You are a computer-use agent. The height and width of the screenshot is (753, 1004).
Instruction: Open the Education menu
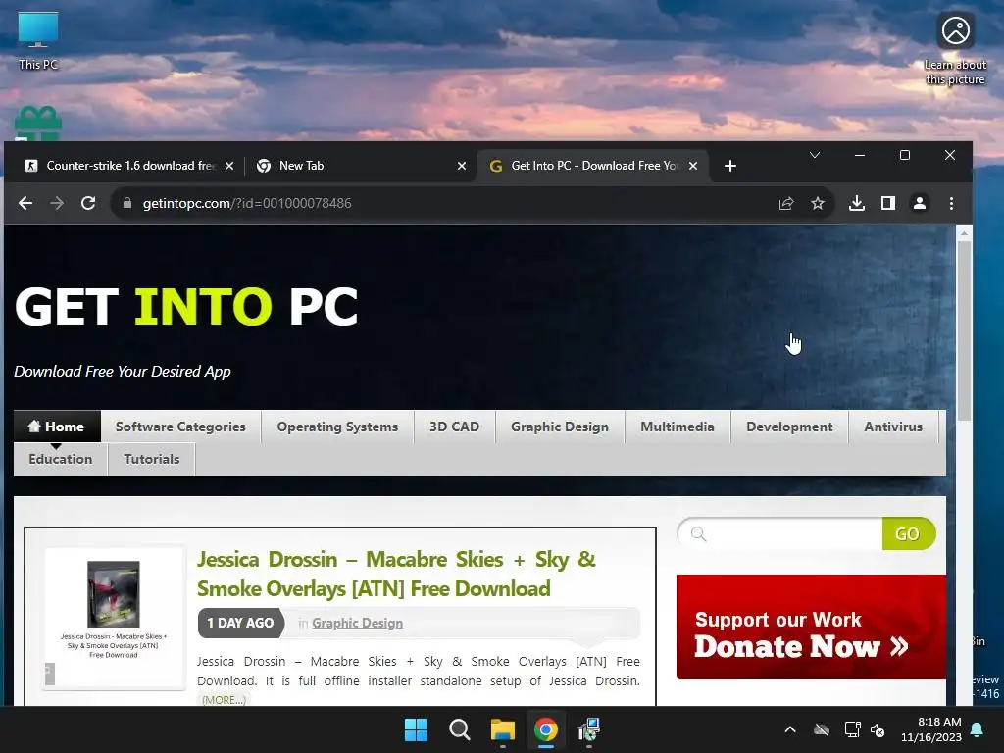click(60, 459)
